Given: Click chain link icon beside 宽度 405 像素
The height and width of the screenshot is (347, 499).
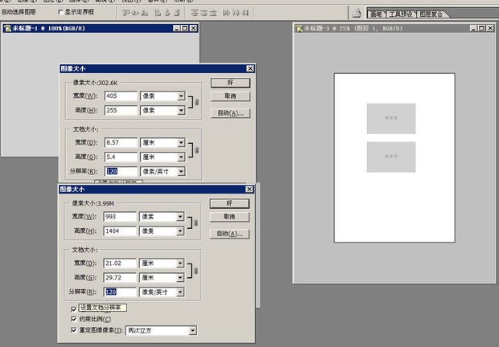Looking at the screenshot, I should pyautogui.click(x=192, y=103).
